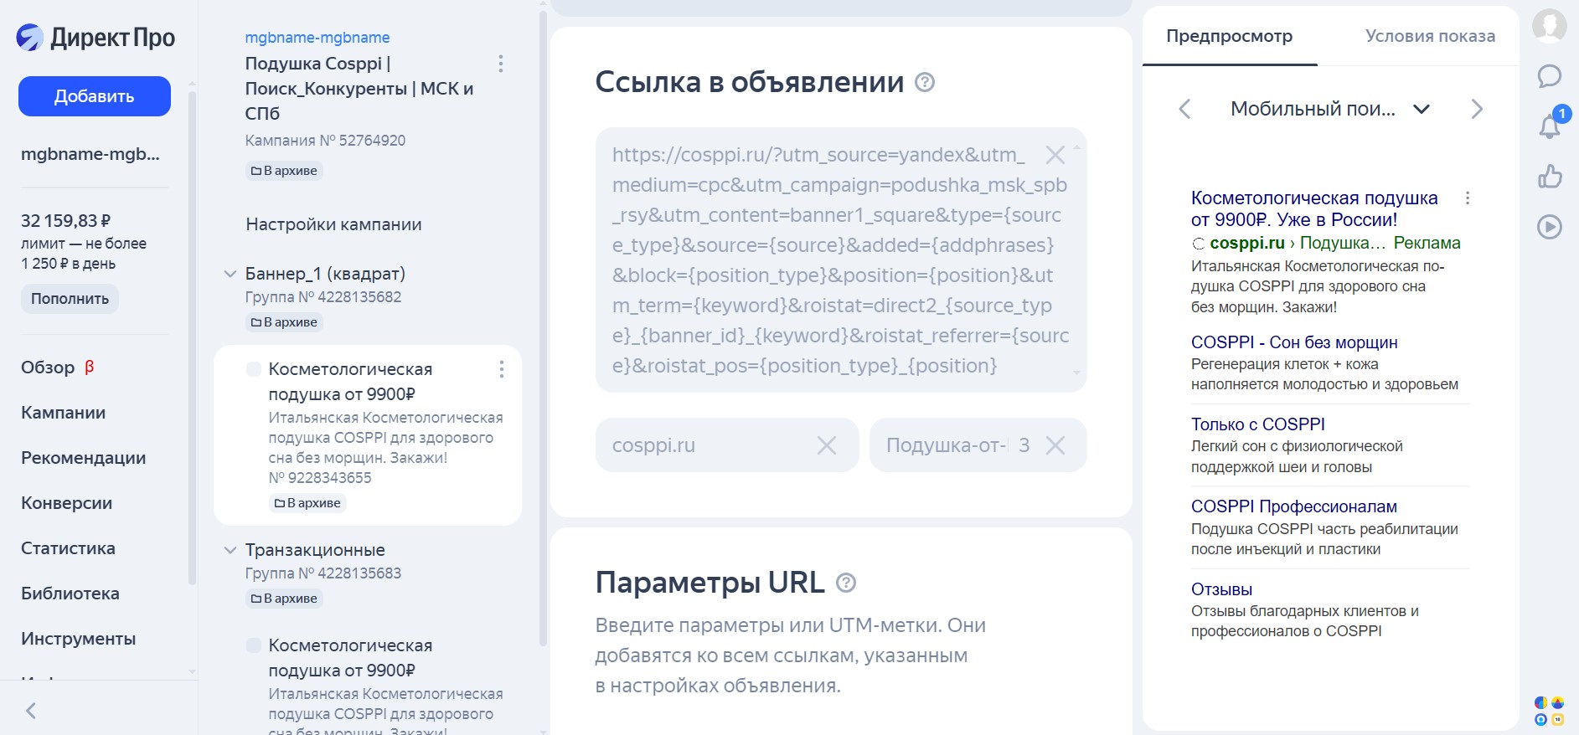Collapse the Баннер_1 (квадрат) group
This screenshot has height=735, width=1579.
tap(230, 274)
